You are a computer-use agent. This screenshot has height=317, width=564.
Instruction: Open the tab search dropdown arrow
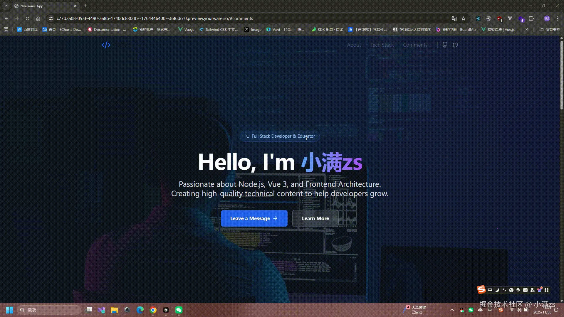(6, 6)
